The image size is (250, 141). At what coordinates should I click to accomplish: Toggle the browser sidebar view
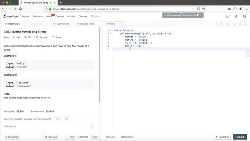point(235,9)
